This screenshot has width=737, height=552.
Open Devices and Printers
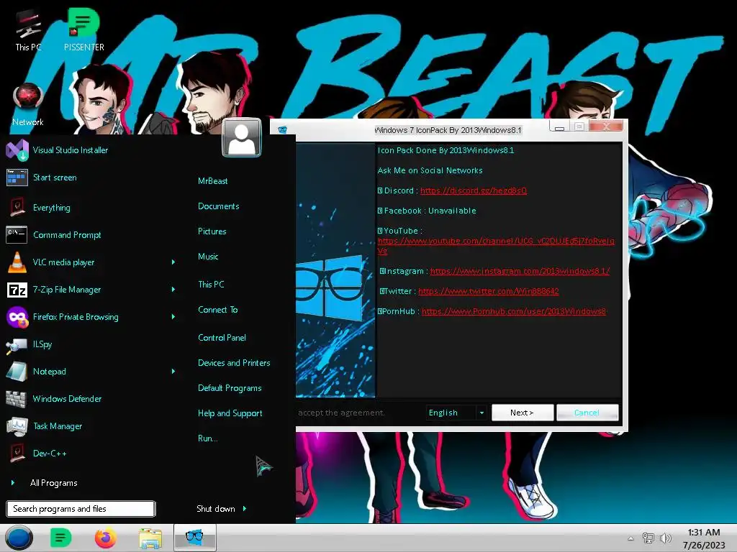click(x=234, y=363)
